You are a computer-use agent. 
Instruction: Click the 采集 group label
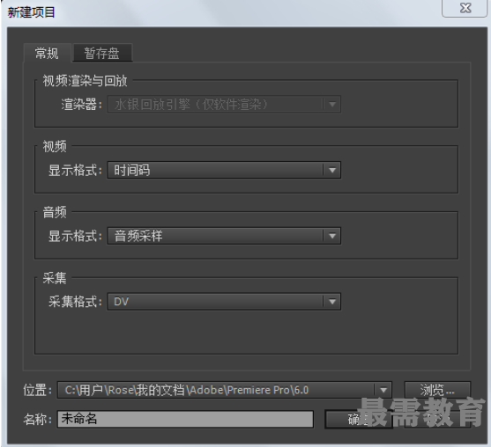(x=55, y=278)
